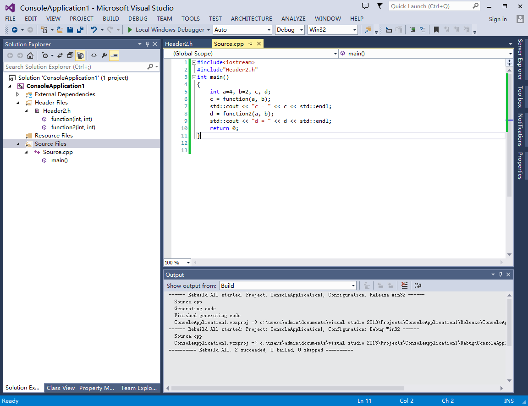Image resolution: width=528 pixels, height=406 pixels.
Task: Open the zoom level selector showing 100%
Action: coord(177,262)
